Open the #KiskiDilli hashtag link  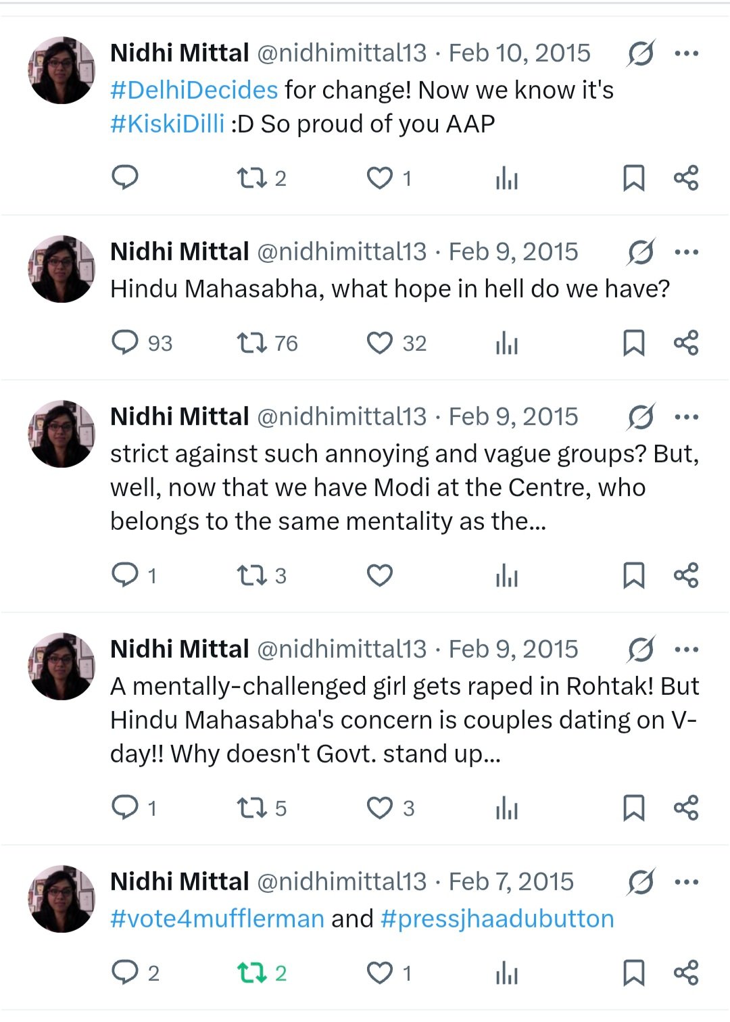pyautogui.click(x=167, y=124)
